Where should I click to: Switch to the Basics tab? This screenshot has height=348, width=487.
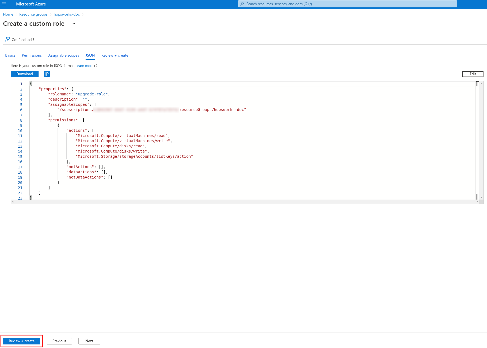click(x=10, y=55)
